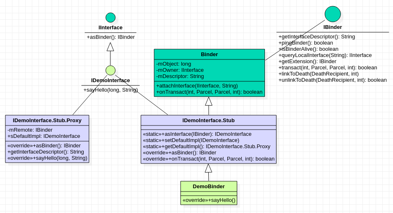Click the -mRemote: IBinder attribute in Proxy
The height and width of the screenshot is (213, 393).
[x=30, y=130]
